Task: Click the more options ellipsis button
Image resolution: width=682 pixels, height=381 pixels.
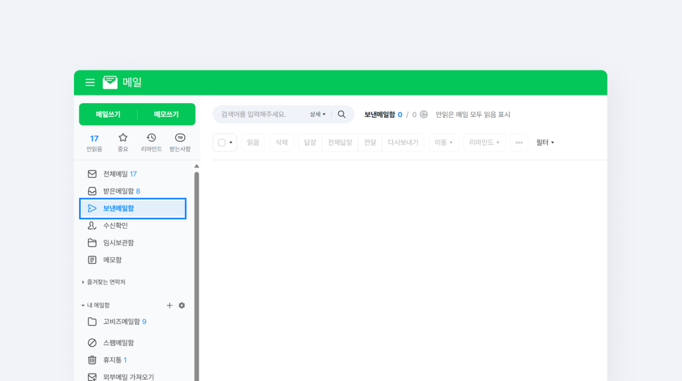Action: point(519,142)
